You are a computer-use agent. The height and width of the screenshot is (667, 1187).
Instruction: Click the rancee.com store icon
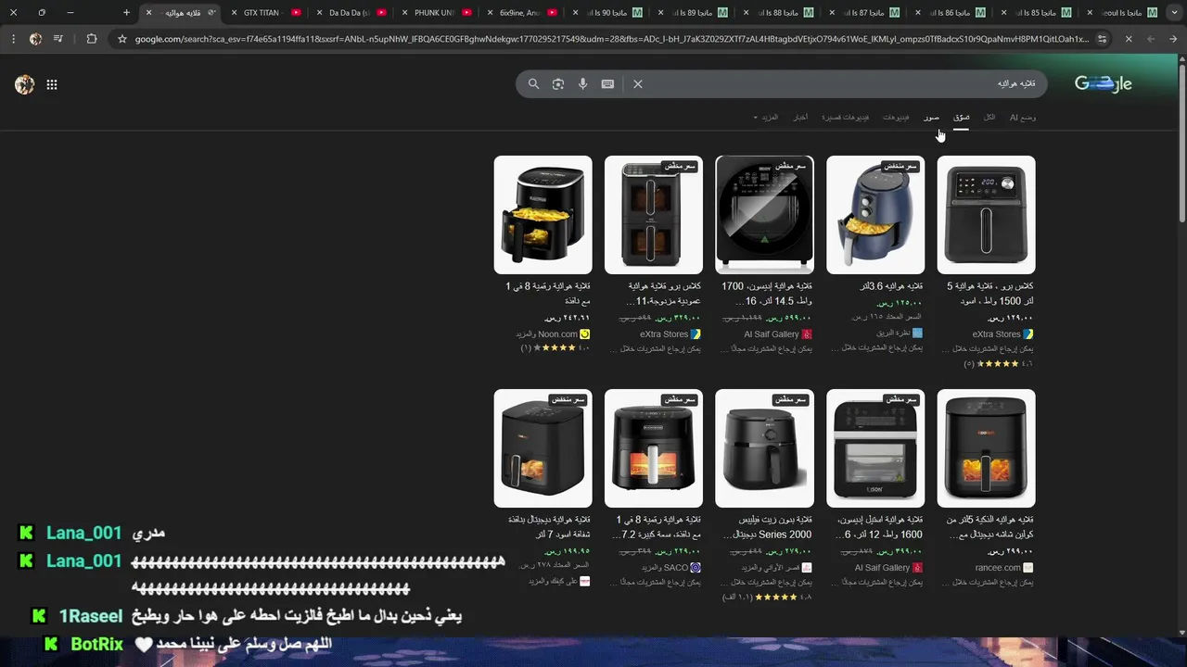point(1027,568)
